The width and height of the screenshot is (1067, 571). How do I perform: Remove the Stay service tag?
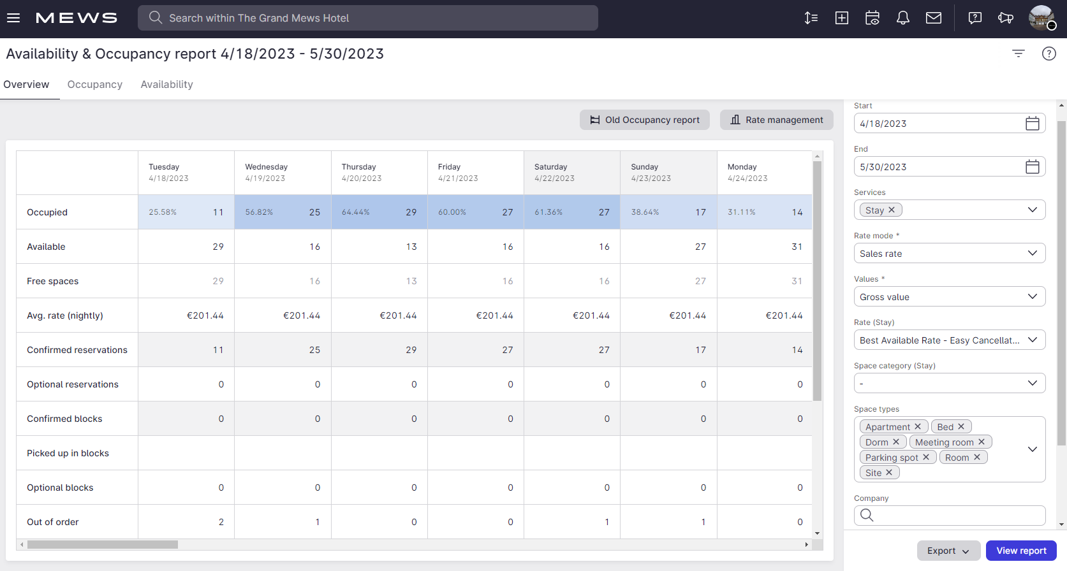892,210
